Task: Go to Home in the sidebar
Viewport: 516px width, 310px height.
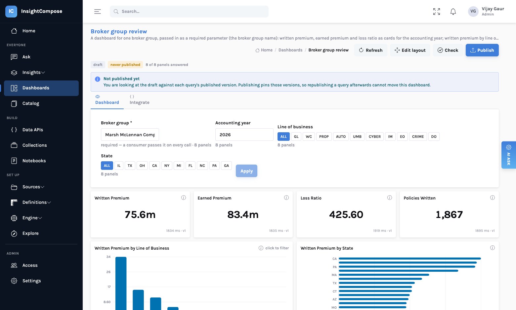Action: click(x=41, y=31)
